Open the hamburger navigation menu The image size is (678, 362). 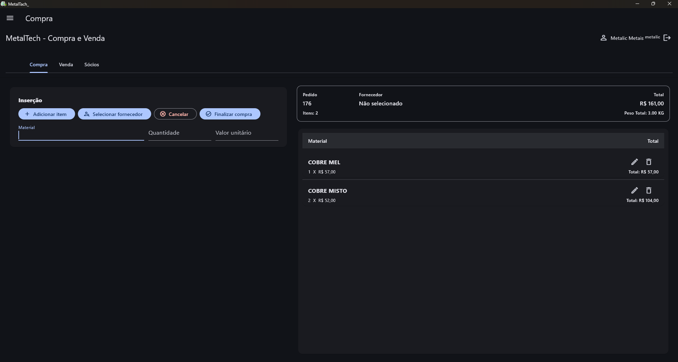(10, 18)
